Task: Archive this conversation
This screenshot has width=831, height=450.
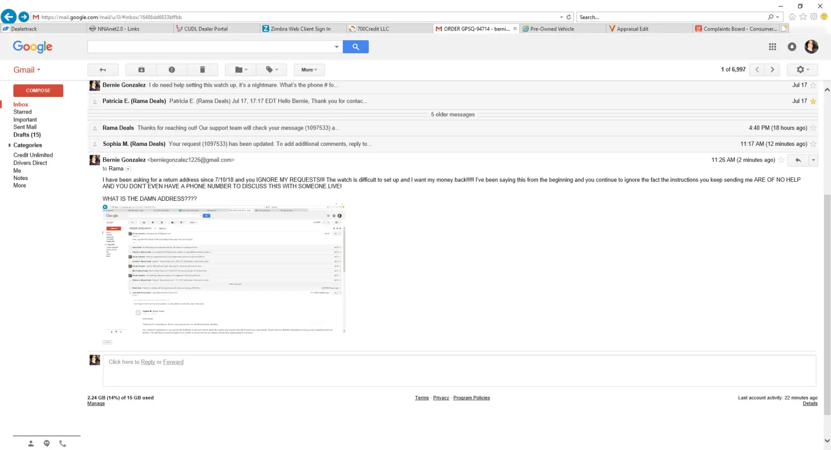Action: (x=141, y=70)
